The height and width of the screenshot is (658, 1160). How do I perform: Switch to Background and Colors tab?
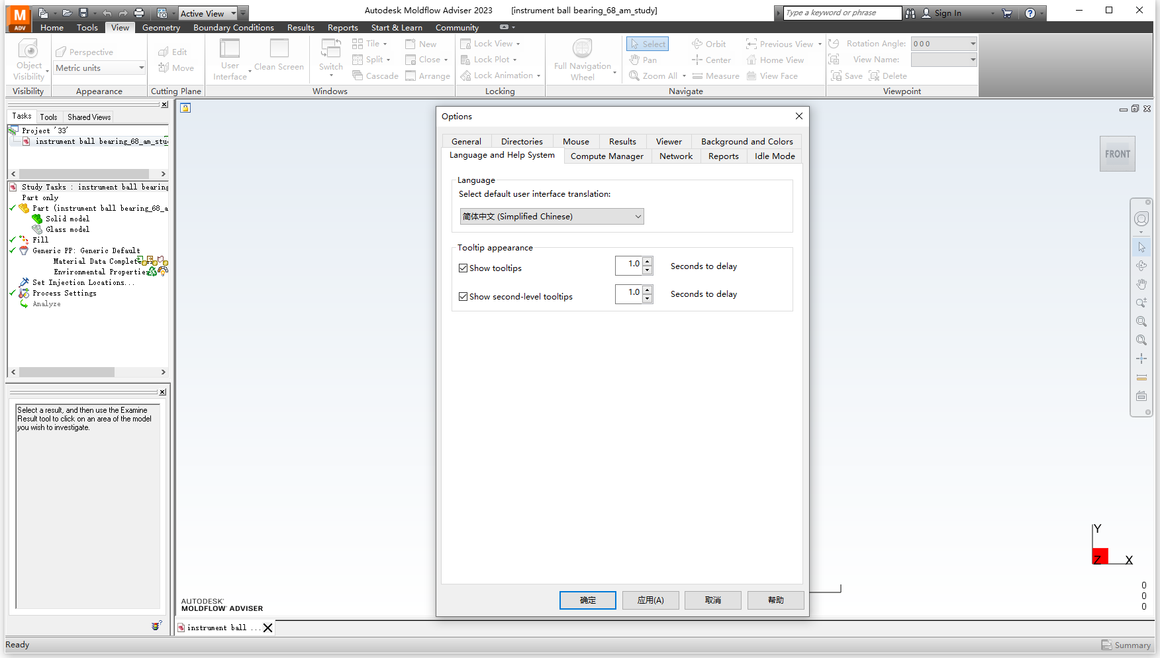coord(747,141)
